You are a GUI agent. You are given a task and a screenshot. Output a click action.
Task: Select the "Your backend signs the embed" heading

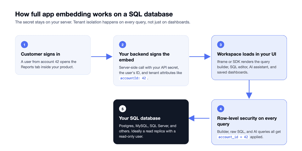coord(144,57)
